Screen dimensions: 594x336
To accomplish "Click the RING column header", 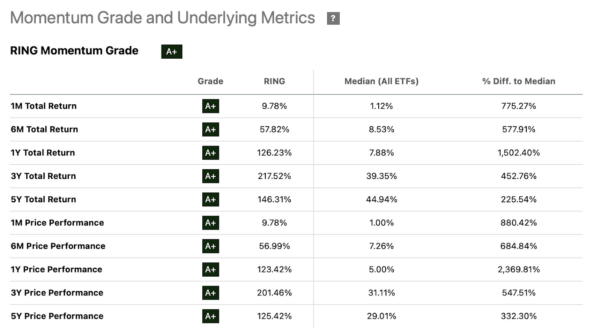I will point(274,81).
